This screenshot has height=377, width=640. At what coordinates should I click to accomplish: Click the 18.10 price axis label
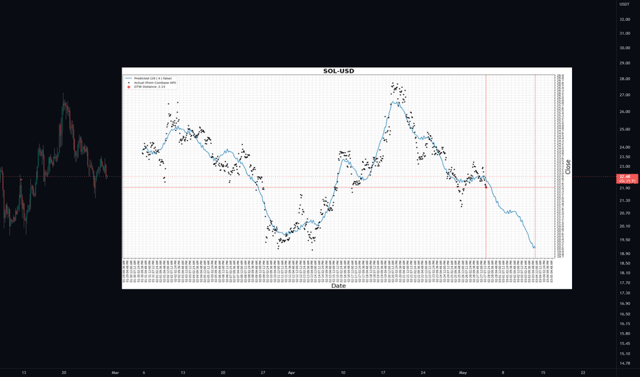(x=624, y=273)
